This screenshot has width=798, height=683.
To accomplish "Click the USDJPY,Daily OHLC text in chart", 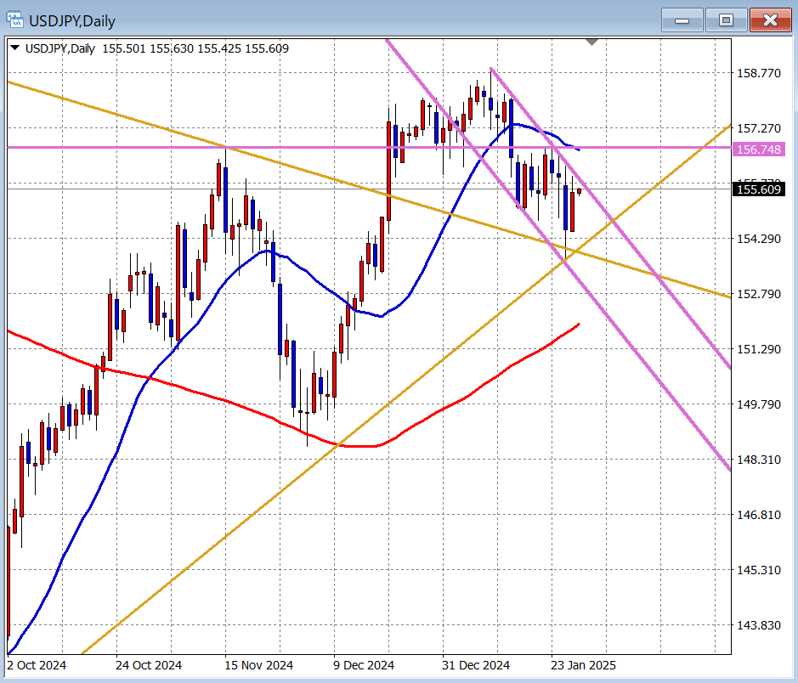I will (153, 48).
